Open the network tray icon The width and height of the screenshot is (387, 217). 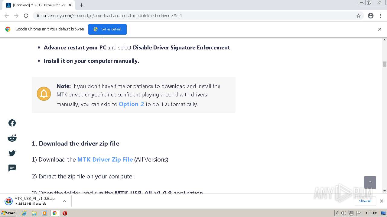351,213
